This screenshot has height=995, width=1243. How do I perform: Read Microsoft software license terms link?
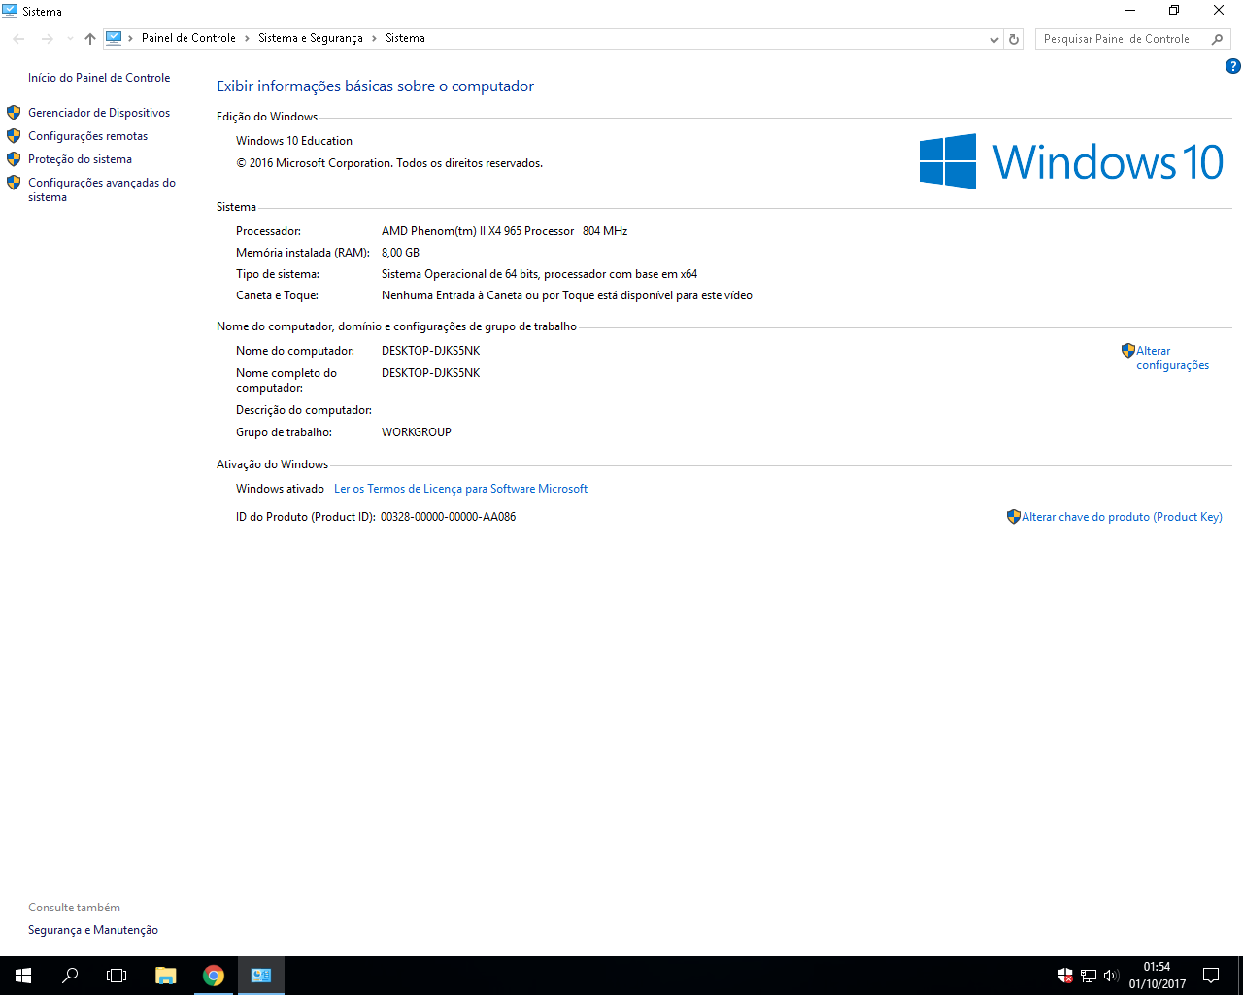click(x=460, y=489)
